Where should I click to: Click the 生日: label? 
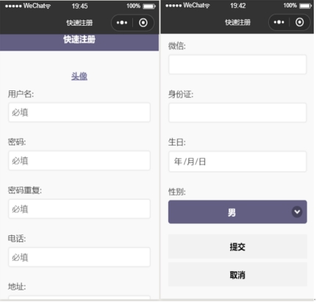[x=177, y=142]
